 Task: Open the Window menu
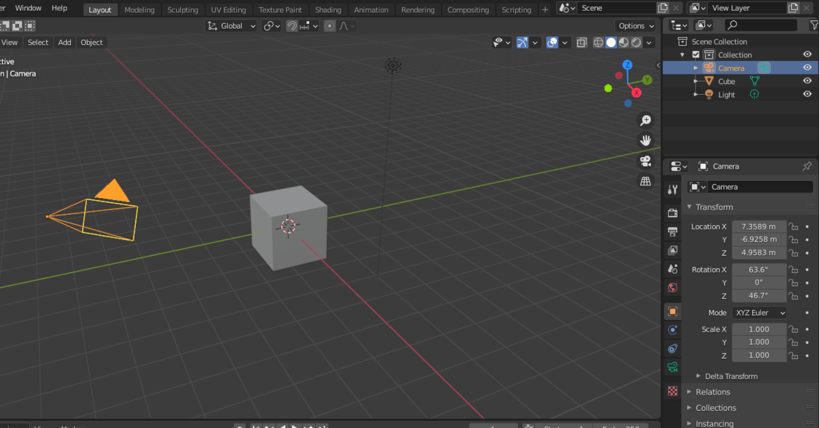tap(28, 8)
